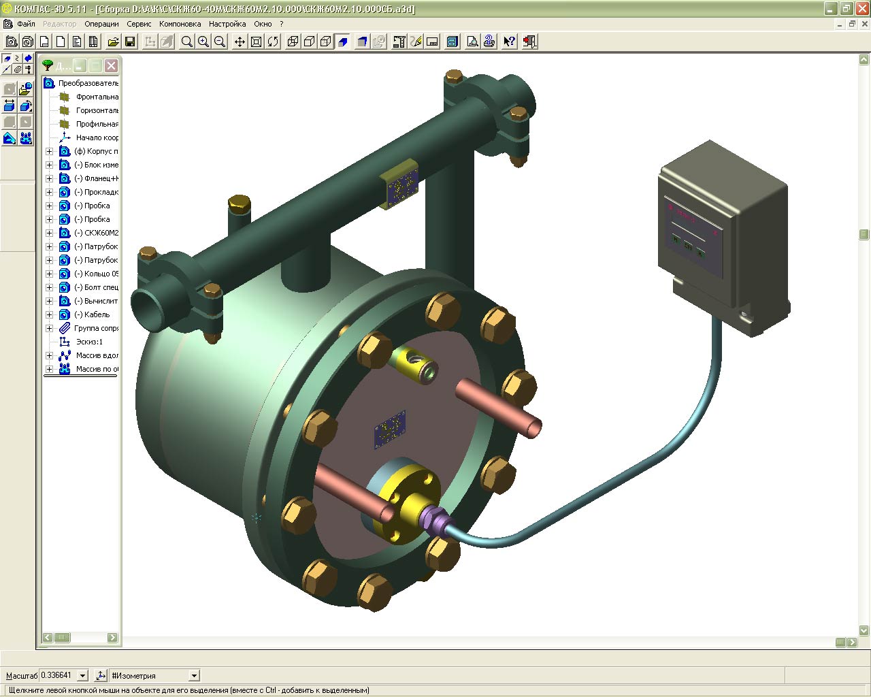
Task: Open the Сервис menu
Action: click(x=139, y=24)
